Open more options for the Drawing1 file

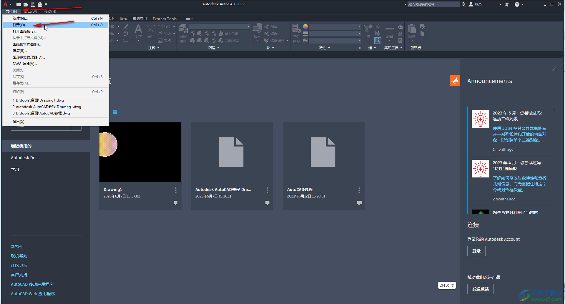click(176, 190)
